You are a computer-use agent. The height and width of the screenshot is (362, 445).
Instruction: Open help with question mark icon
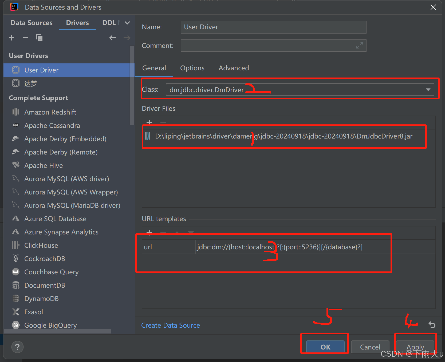click(x=17, y=347)
